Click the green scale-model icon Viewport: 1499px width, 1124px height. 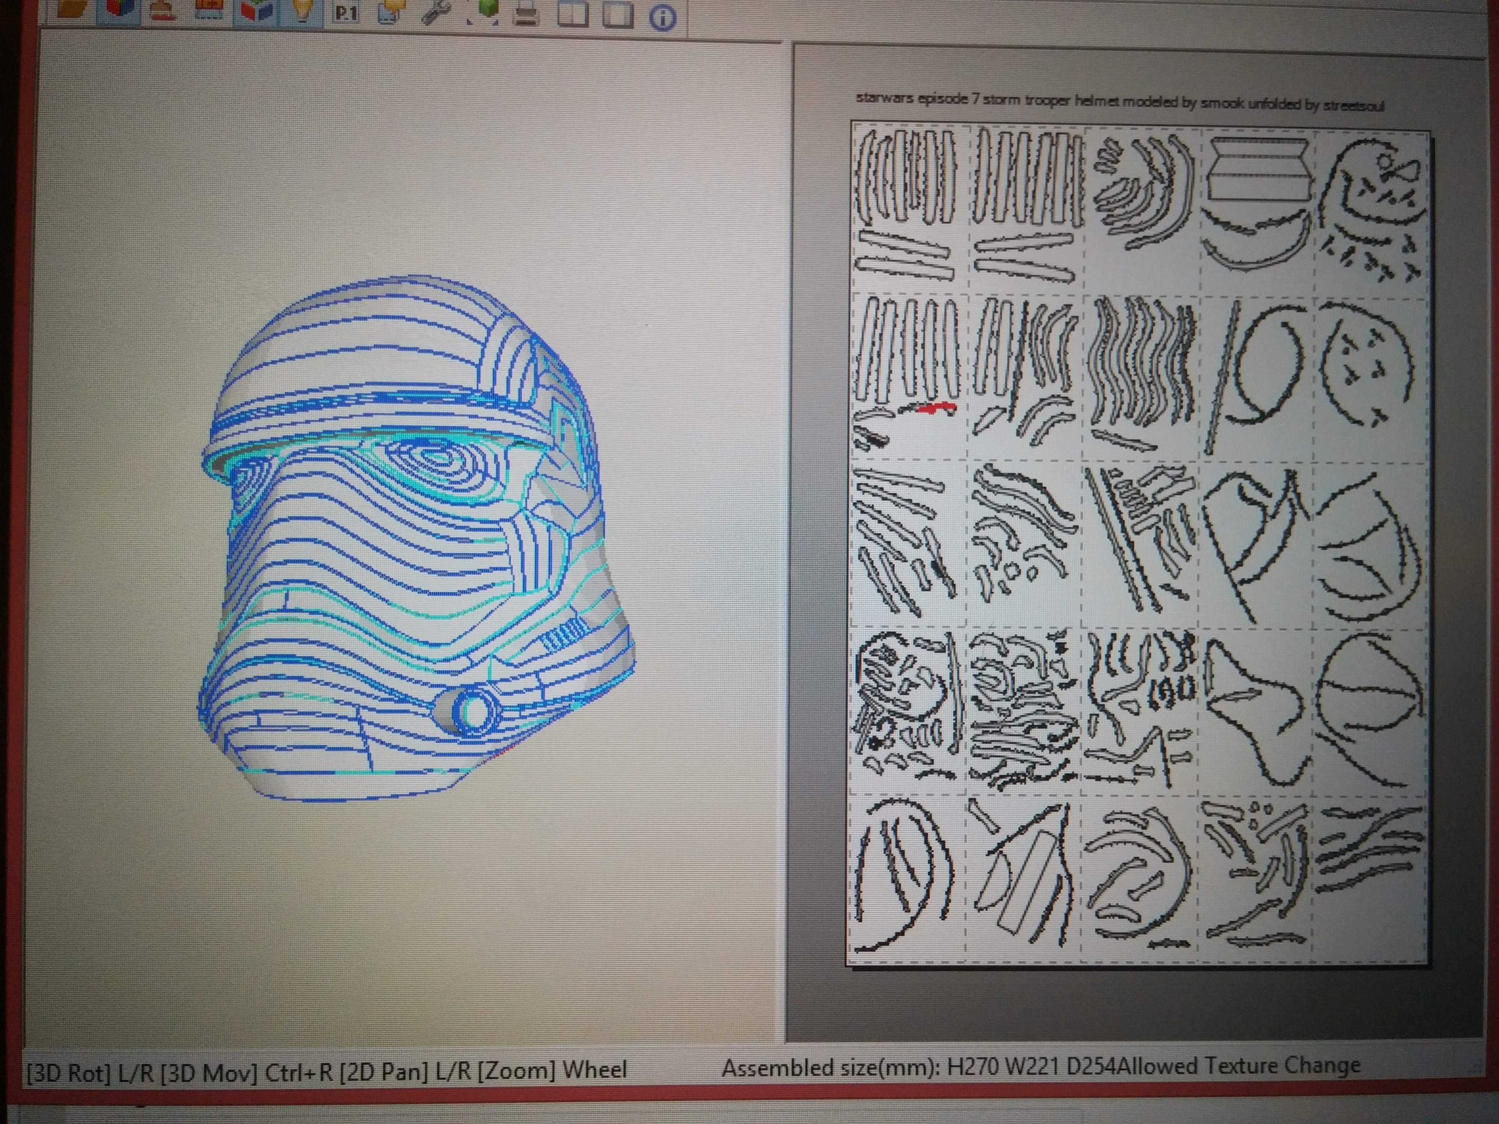[483, 12]
